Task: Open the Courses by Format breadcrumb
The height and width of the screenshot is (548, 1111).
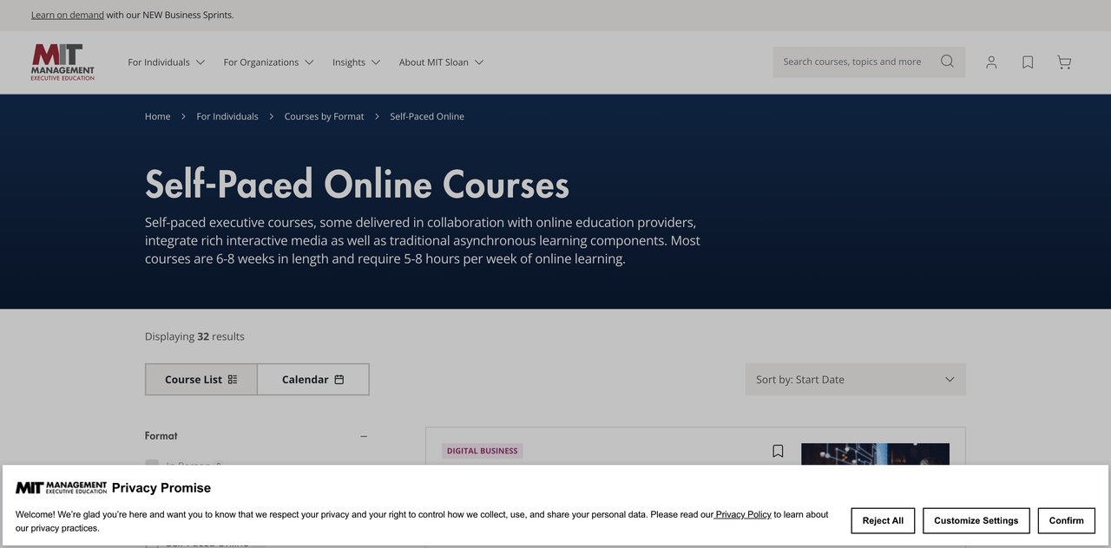Action: click(x=325, y=116)
